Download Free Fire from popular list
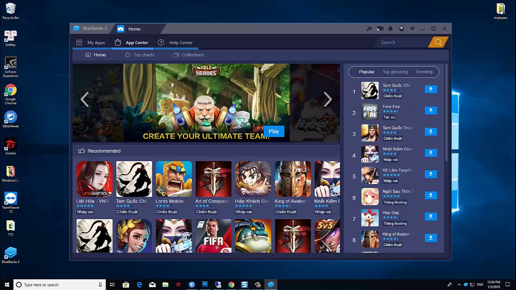Image resolution: width=516 pixels, height=290 pixels. pyautogui.click(x=431, y=110)
